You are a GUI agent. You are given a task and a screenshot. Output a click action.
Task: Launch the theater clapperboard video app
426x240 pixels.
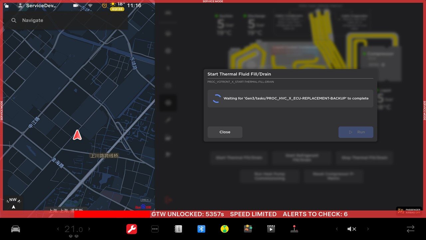coord(271,229)
